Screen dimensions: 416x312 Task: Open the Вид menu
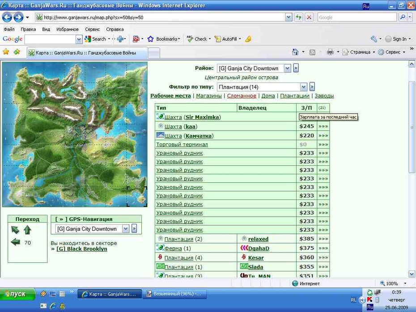click(x=46, y=29)
